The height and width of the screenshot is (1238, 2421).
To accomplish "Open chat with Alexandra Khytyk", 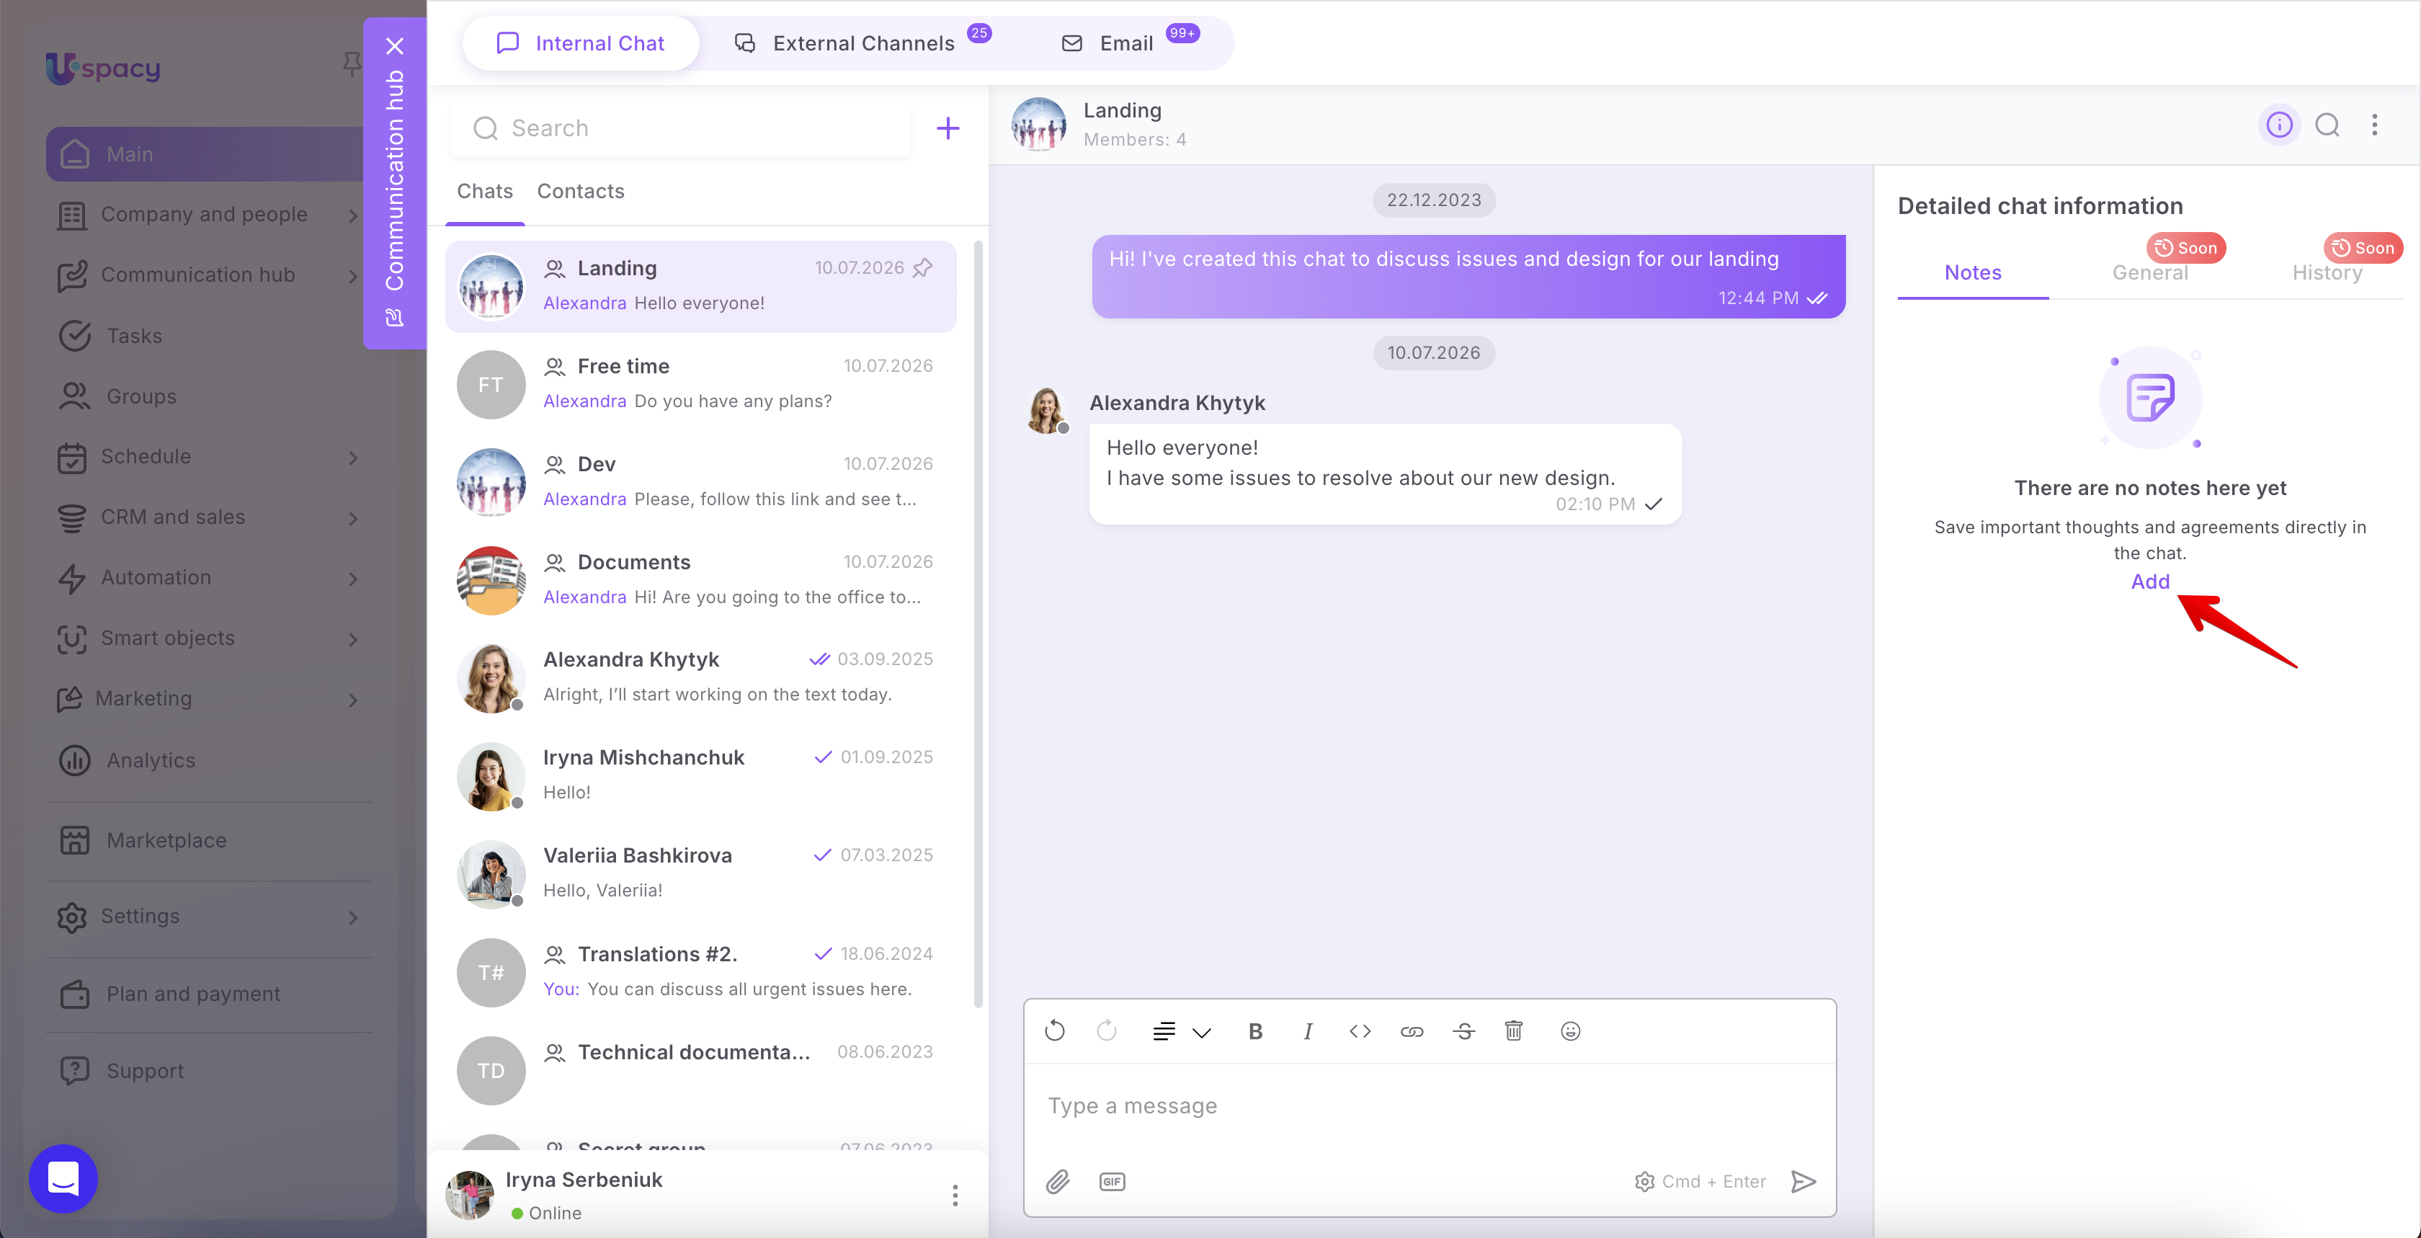I will 700,678.
